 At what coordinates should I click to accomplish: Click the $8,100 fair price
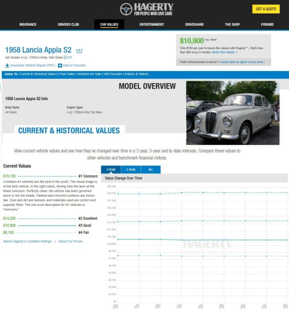8,232
